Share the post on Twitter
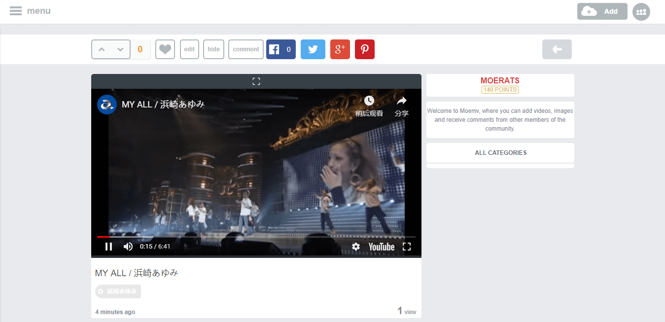 [313, 49]
